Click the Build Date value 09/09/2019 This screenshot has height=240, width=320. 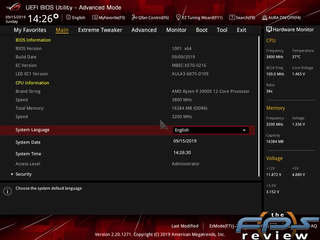click(x=183, y=57)
